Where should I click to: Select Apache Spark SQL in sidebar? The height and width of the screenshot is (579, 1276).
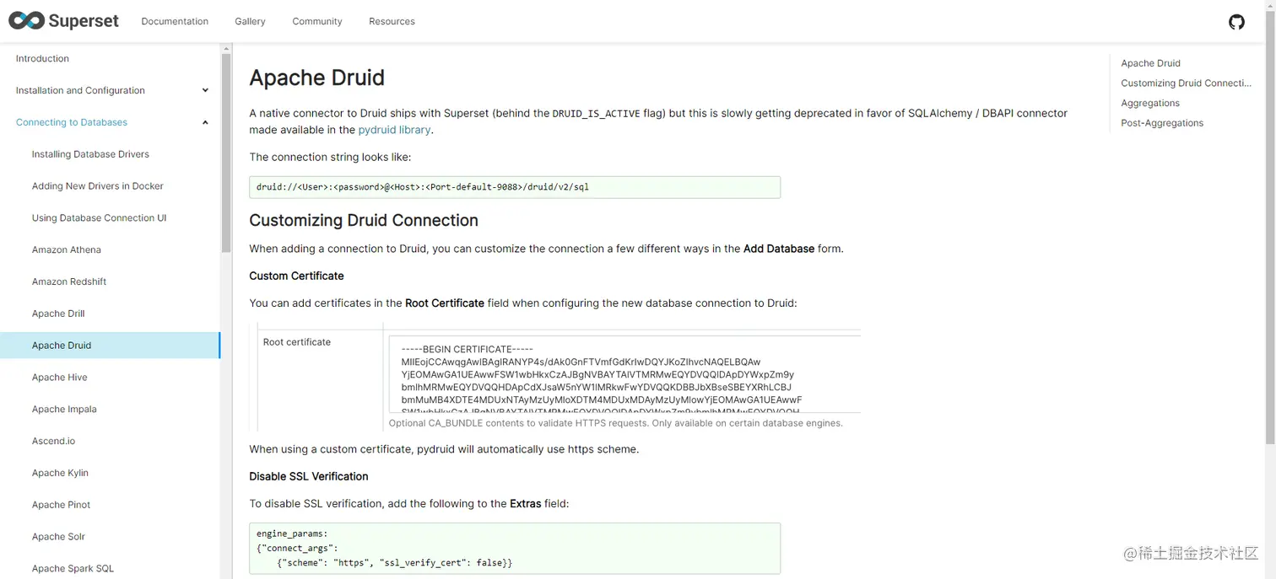pos(73,569)
